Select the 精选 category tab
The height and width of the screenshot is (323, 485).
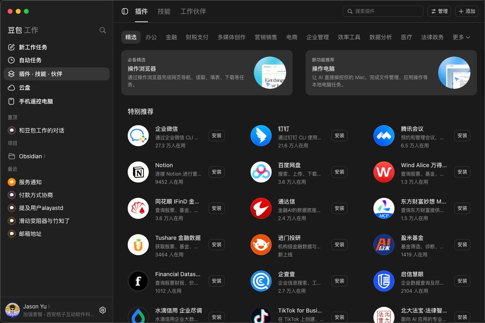tap(131, 37)
